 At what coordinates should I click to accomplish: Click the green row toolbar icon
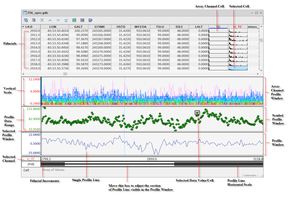74,20
